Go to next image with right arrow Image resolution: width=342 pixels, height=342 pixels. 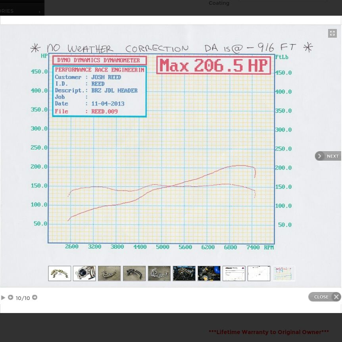tap(35, 298)
